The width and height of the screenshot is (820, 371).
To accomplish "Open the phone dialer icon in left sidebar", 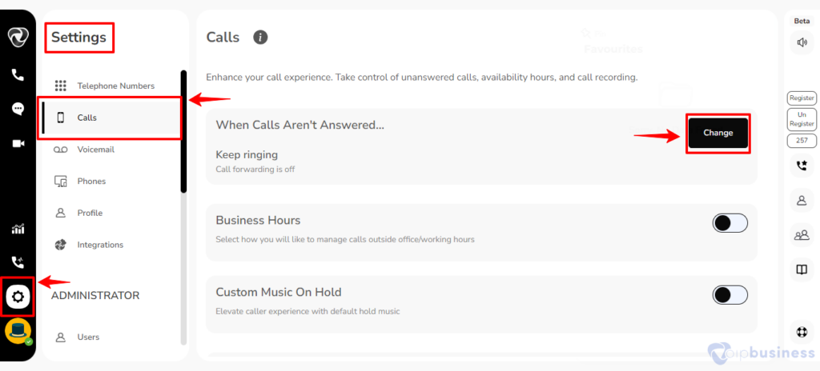I will pyautogui.click(x=18, y=75).
